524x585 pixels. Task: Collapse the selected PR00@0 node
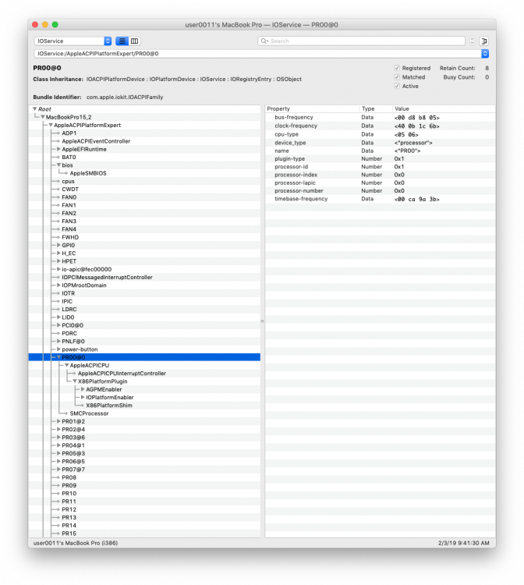point(58,357)
